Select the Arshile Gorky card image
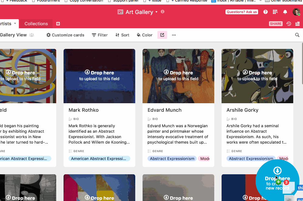 [x=257, y=76]
